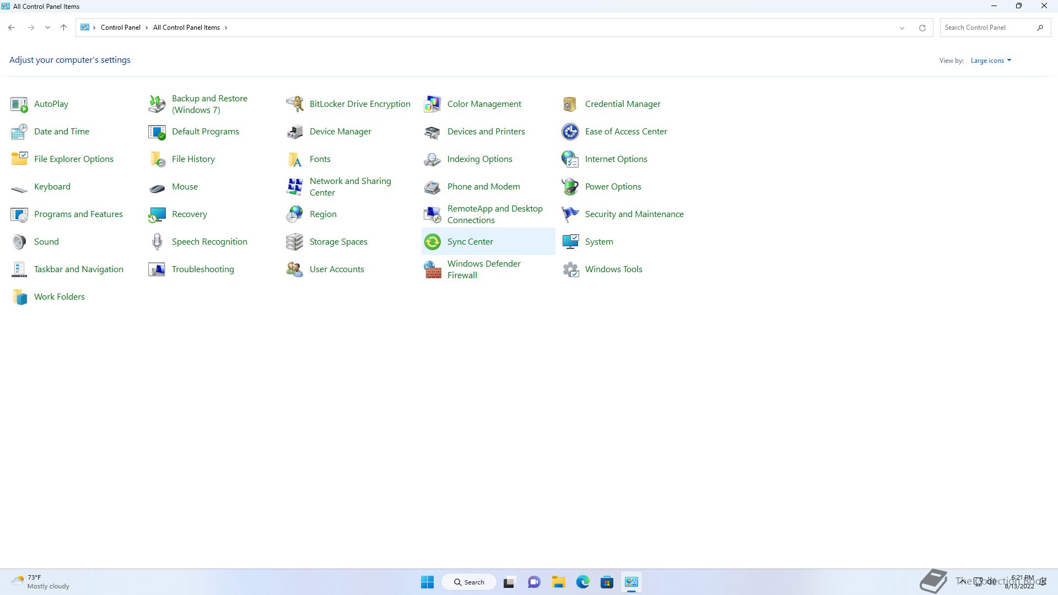This screenshot has height=595, width=1058.
Task: Open the File Explorer Options icon
Action: click(x=19, y=159)
